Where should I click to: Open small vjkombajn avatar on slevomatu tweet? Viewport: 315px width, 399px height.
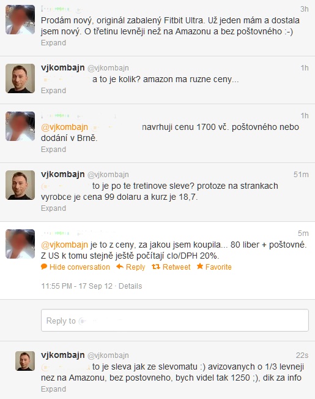coord(25,361)
